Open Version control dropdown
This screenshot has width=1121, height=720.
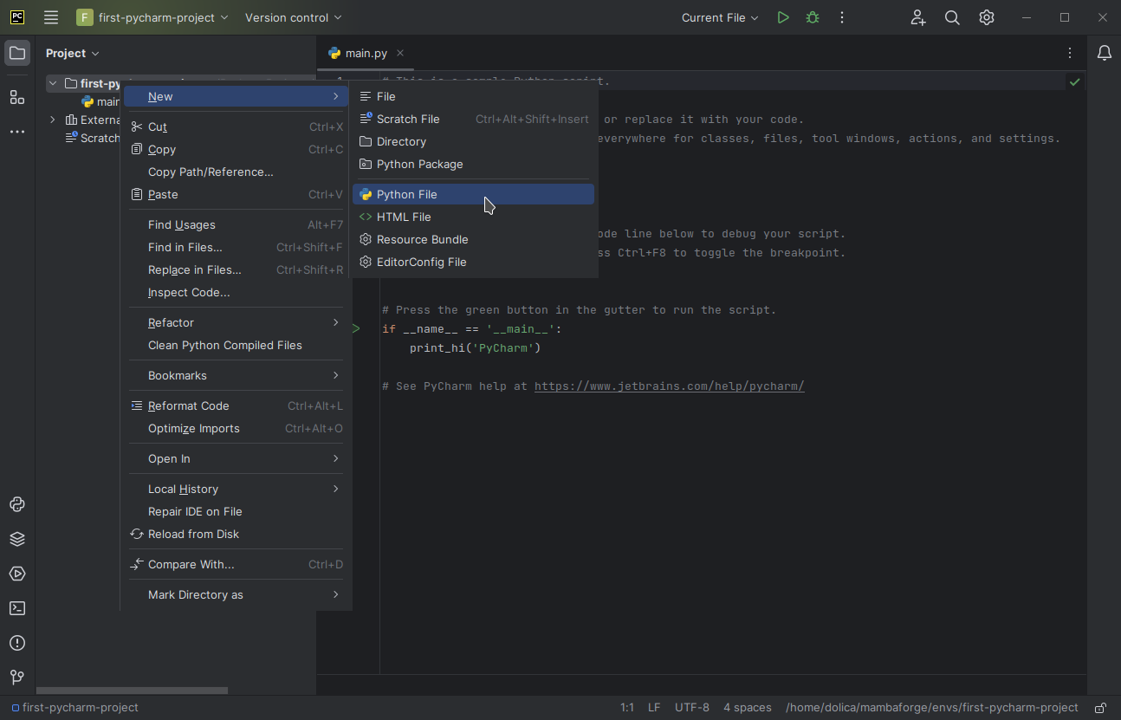pos(294,17)
